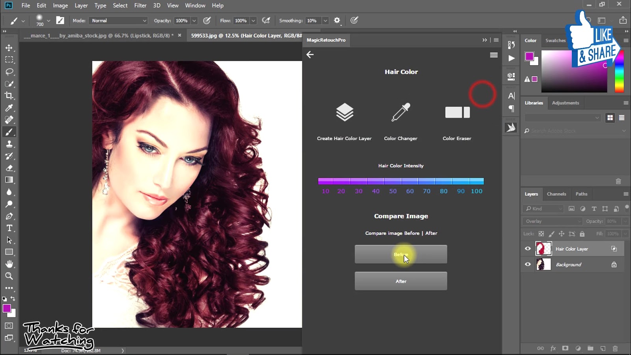Select the Move tool
The height and width of the screenshot is (355, 631).
click(x=9, y=48)
